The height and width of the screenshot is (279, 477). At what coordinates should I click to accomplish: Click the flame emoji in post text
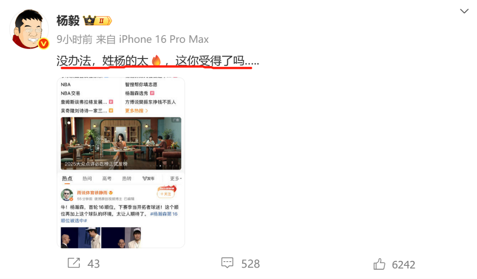point(156,61)
